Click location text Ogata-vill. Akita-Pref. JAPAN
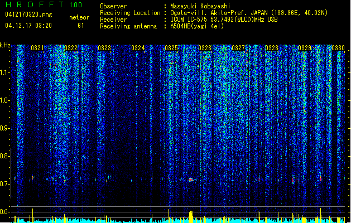The height and width of the screenshot is (223, 351). coord(219,13)
